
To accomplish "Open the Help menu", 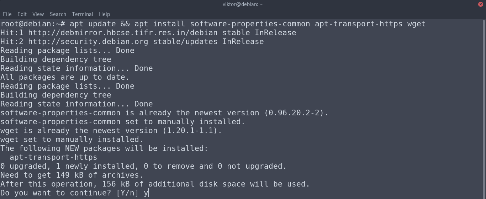I will point(104,14).
